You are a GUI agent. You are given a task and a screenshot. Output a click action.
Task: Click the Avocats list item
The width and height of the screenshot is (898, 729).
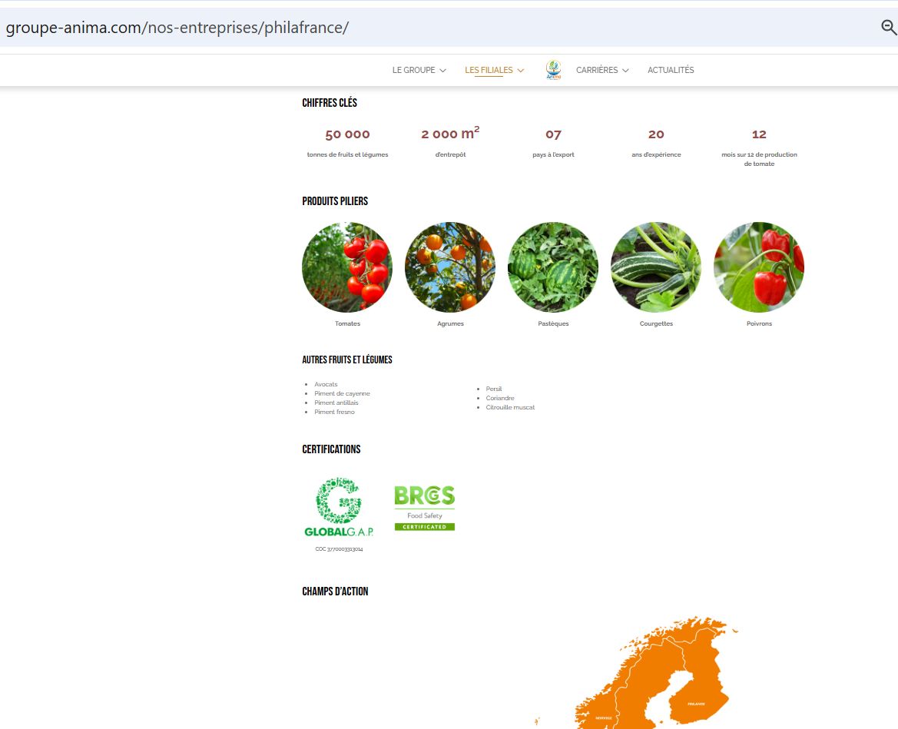[x=326, y=384]
